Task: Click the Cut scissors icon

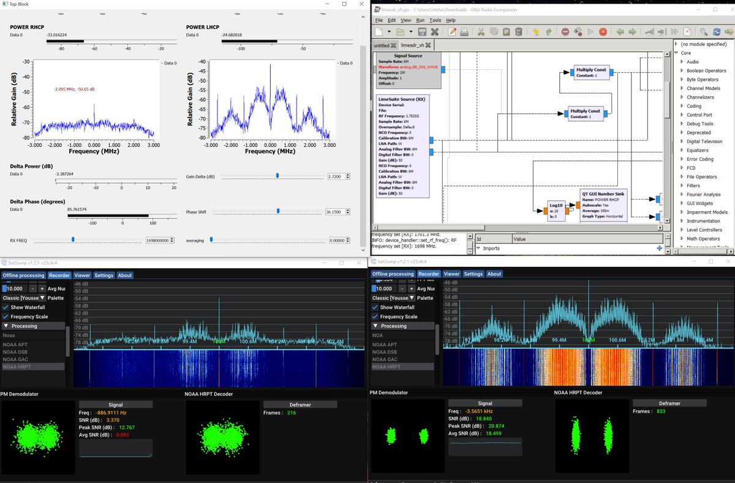Action: (x=481, y=31)
